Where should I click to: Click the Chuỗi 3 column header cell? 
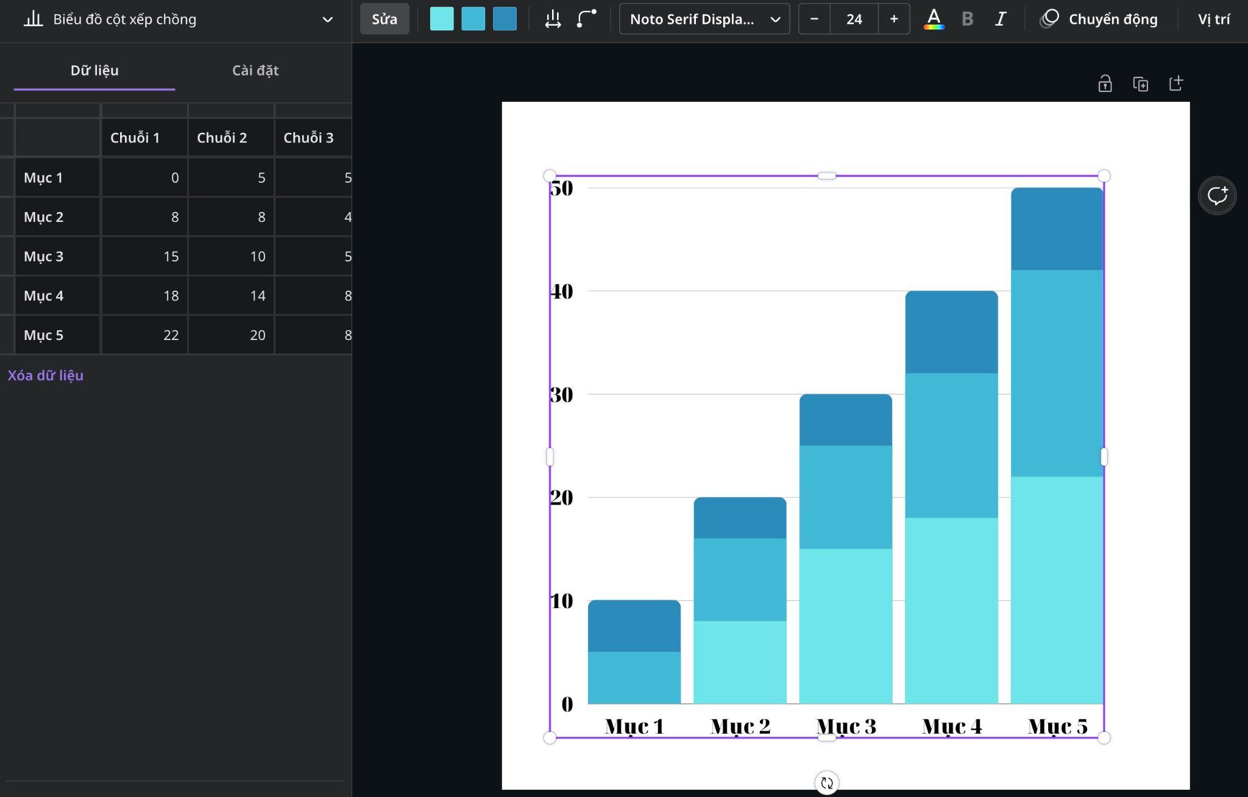click(x=313, y=138)
